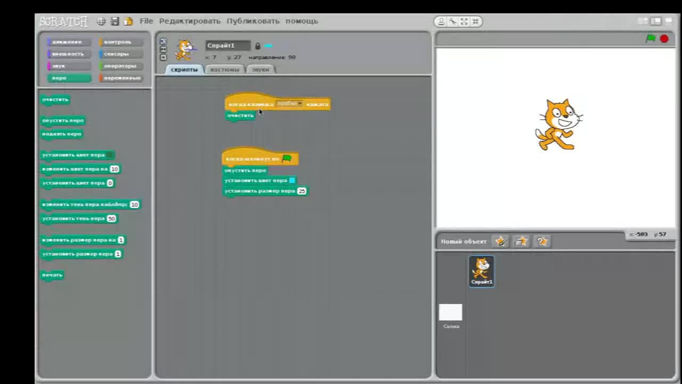Screen dimensions: 682x384
Task: Click value 10 in изменить тень пера block
Action: (x=134, y=205)
